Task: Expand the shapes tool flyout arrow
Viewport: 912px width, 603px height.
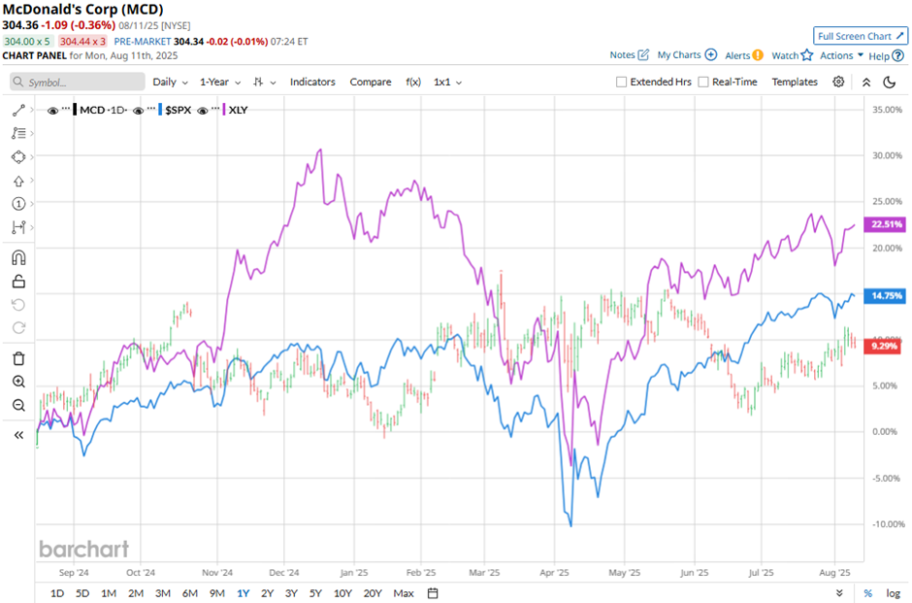Action: (31, 157)
